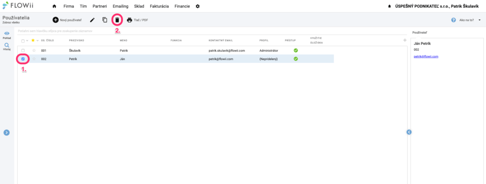This screenshot has height=184, width=486.
Task: Sort by FUNKCIA column header
Action: click(176, 40)
